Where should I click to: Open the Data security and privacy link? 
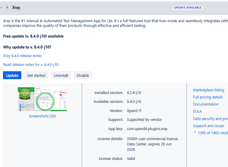(x=210, y=119)
